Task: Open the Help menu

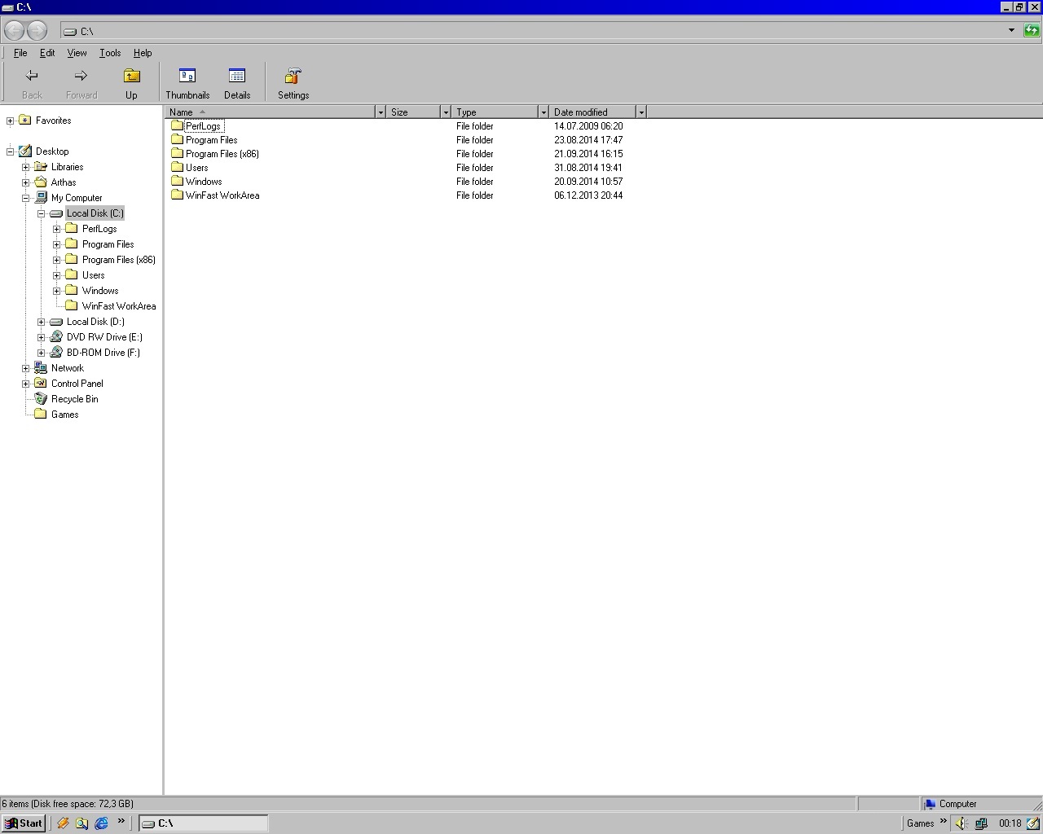Action: click(143, 53)
